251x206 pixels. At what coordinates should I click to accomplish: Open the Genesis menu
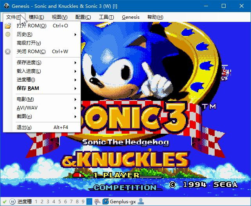[131, 17]
